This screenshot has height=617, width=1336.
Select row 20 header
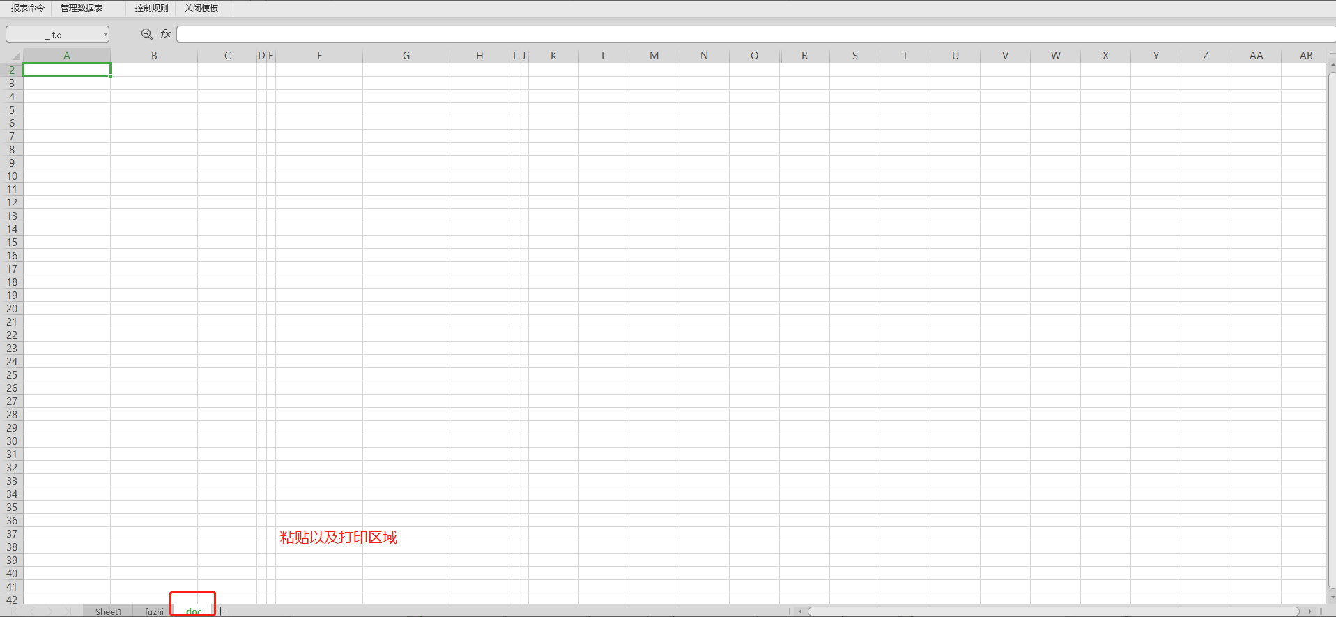pyautogui.click(x=12, y=309)
